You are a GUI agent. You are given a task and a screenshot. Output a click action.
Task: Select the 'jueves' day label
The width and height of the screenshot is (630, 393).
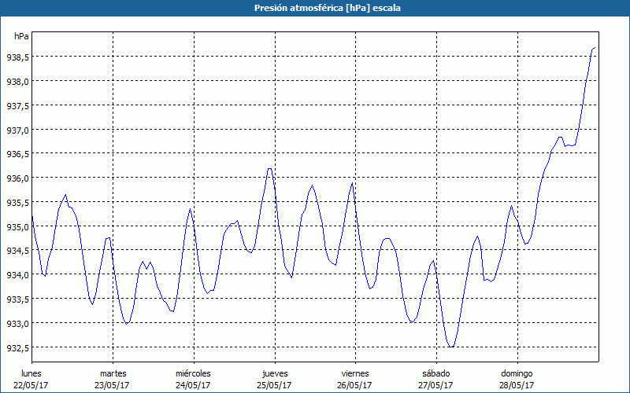[274, 373]
